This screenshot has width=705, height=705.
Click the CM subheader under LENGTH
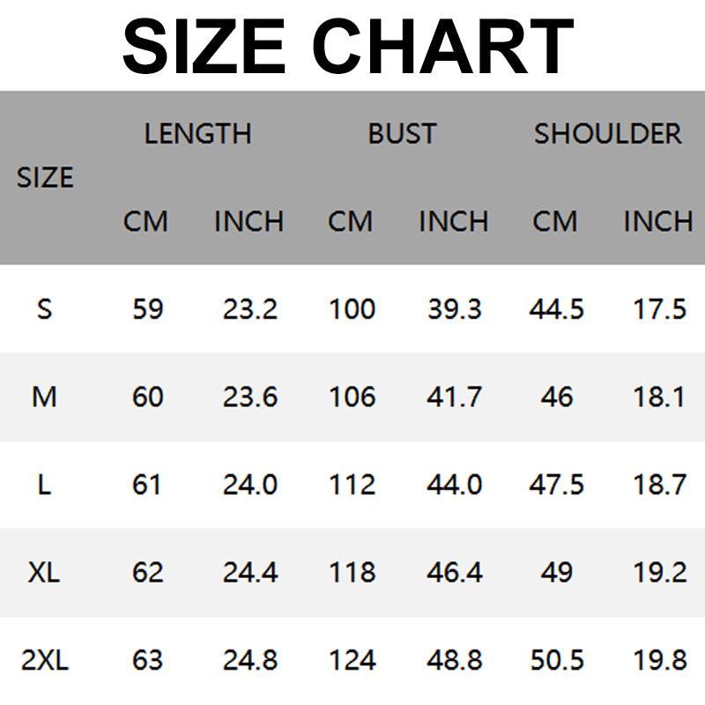click(145, 221)
